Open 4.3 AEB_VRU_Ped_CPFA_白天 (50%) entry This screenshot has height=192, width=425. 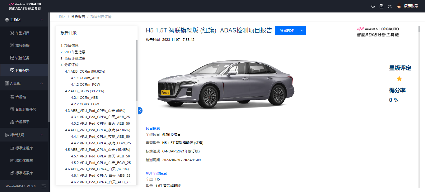pyautogui.click(x=95, y=111)
